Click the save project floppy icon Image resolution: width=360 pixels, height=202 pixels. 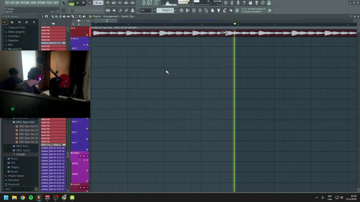click(x=250, y=3)
